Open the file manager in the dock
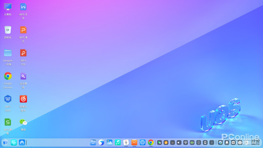The image size is (263, 148). [x=93, y=142]
